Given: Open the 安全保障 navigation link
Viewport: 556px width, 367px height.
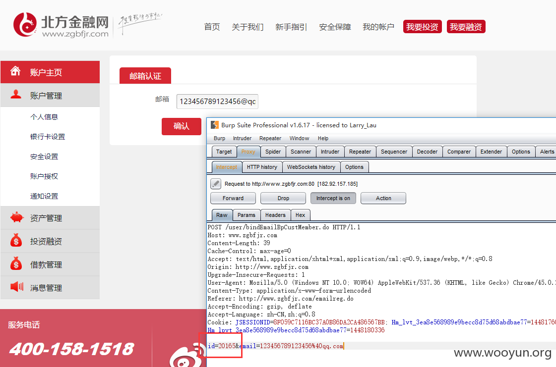Looking at the screenshot, I should click(335, 27).
